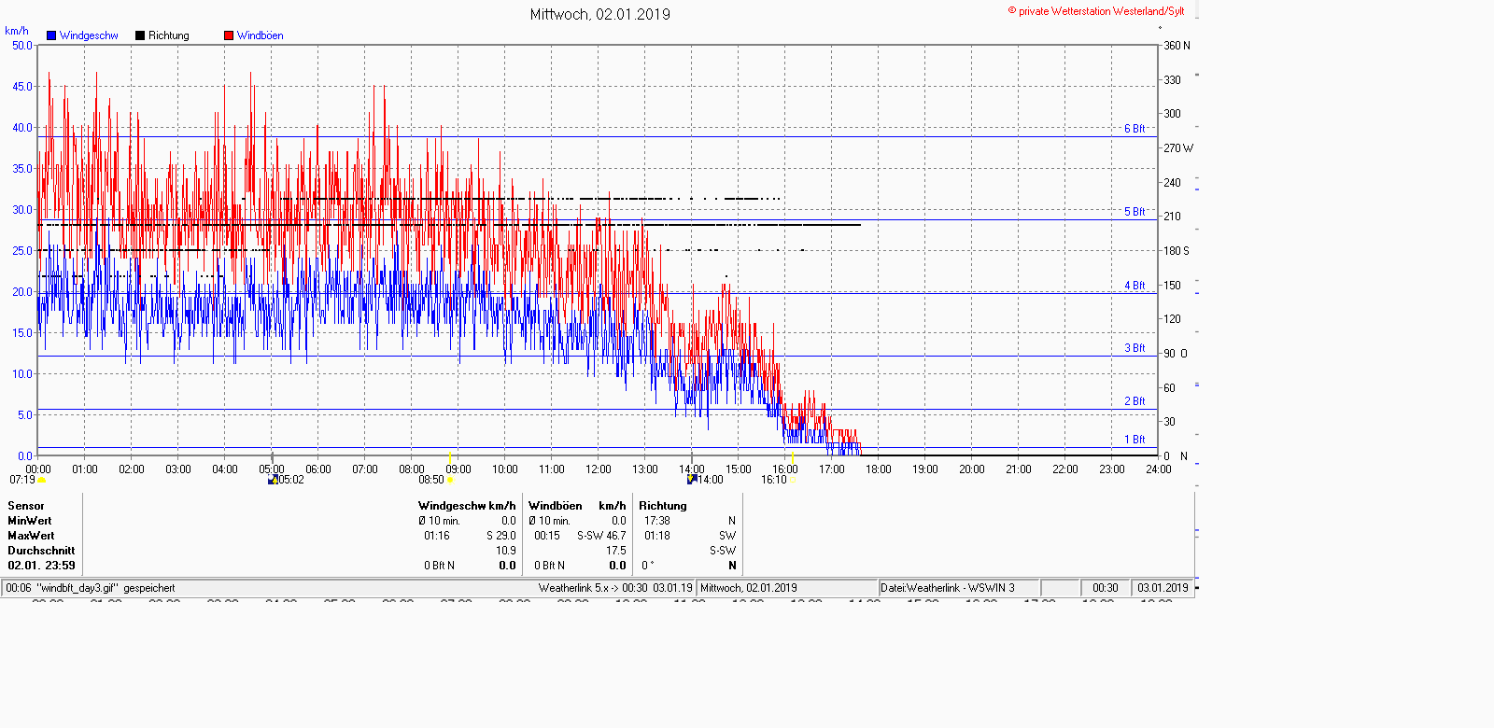Image resolution: width=1494 pixels, height=728 pixels.
Task: Click the 'Datei:Weatherlink - WSWIN 3' status entry
Action: point(948,588)
